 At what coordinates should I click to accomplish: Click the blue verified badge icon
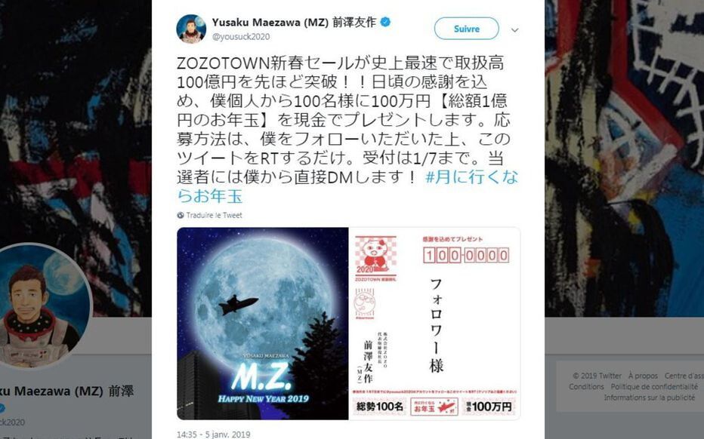[385, 22]
